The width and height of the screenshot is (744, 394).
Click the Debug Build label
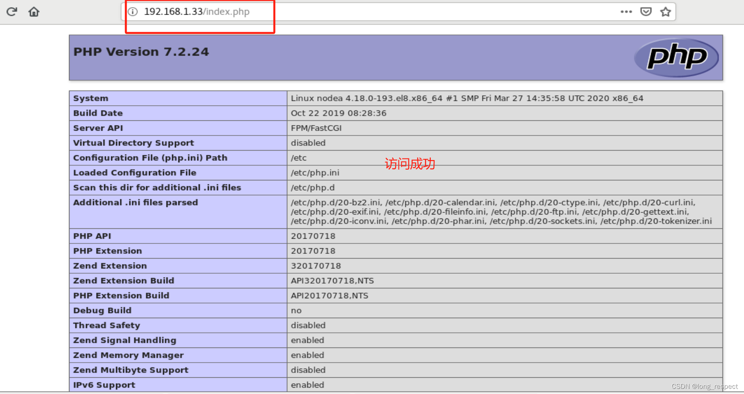point(102,311)
